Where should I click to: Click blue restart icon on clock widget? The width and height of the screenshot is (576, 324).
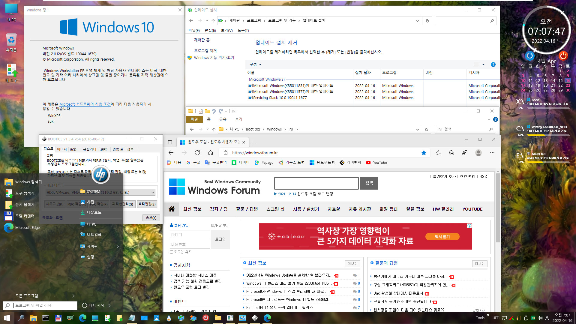[x=530, y=55]
